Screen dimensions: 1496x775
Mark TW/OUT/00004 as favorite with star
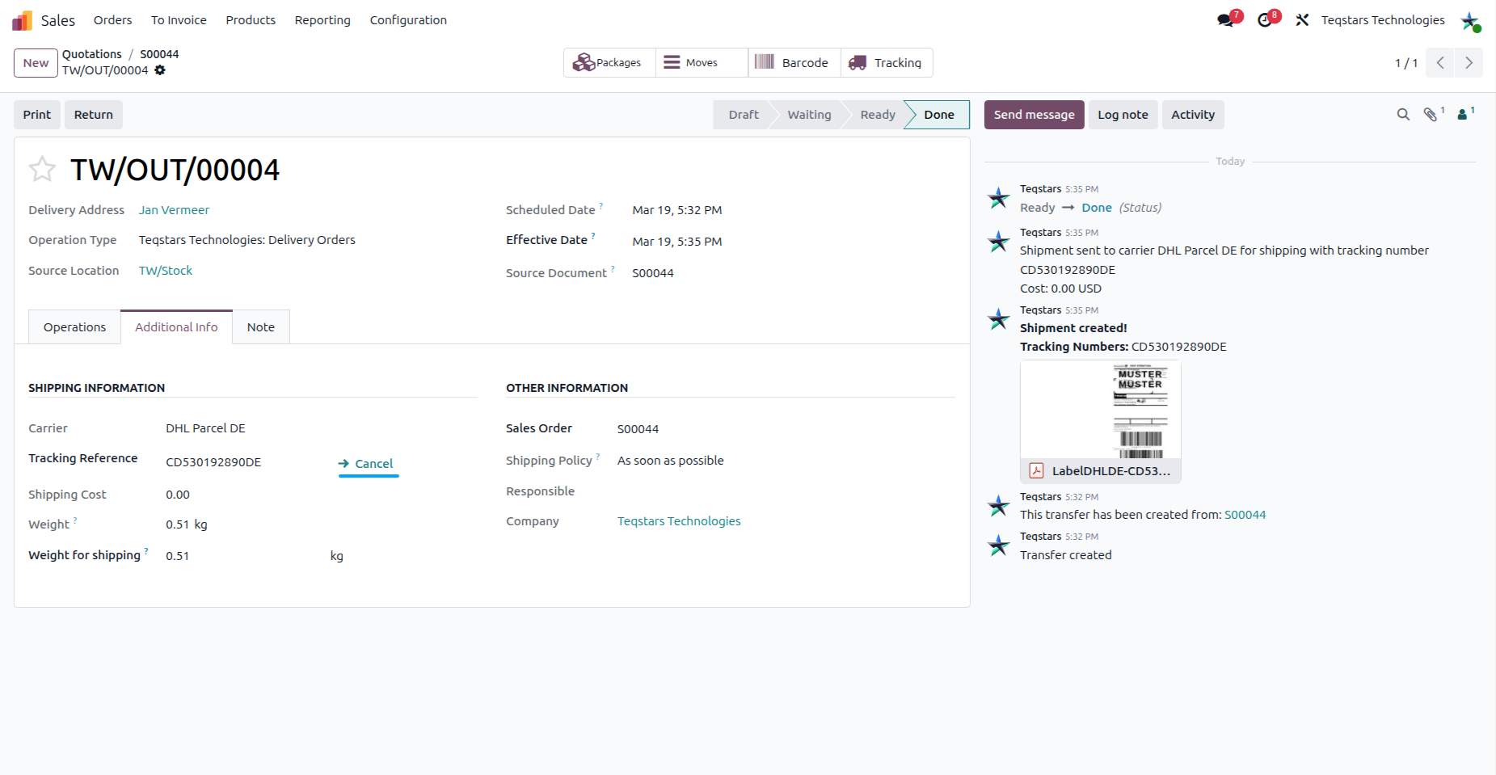(x=42, y=170)
